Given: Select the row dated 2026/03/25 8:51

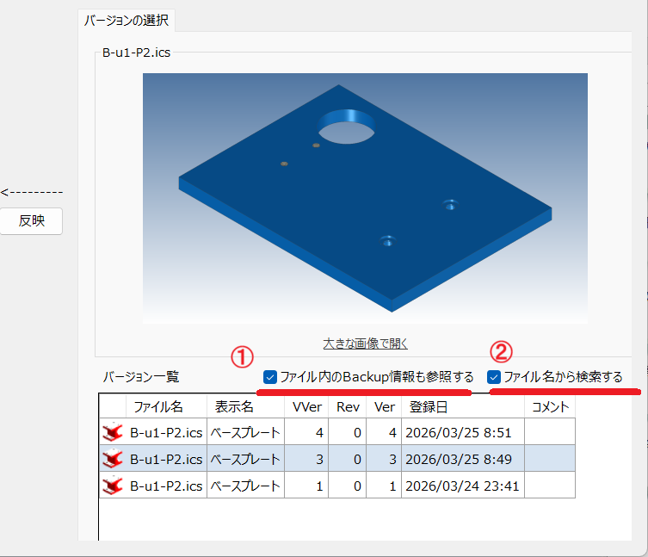Looking at the screenshot, I should (x=337, y=432).
